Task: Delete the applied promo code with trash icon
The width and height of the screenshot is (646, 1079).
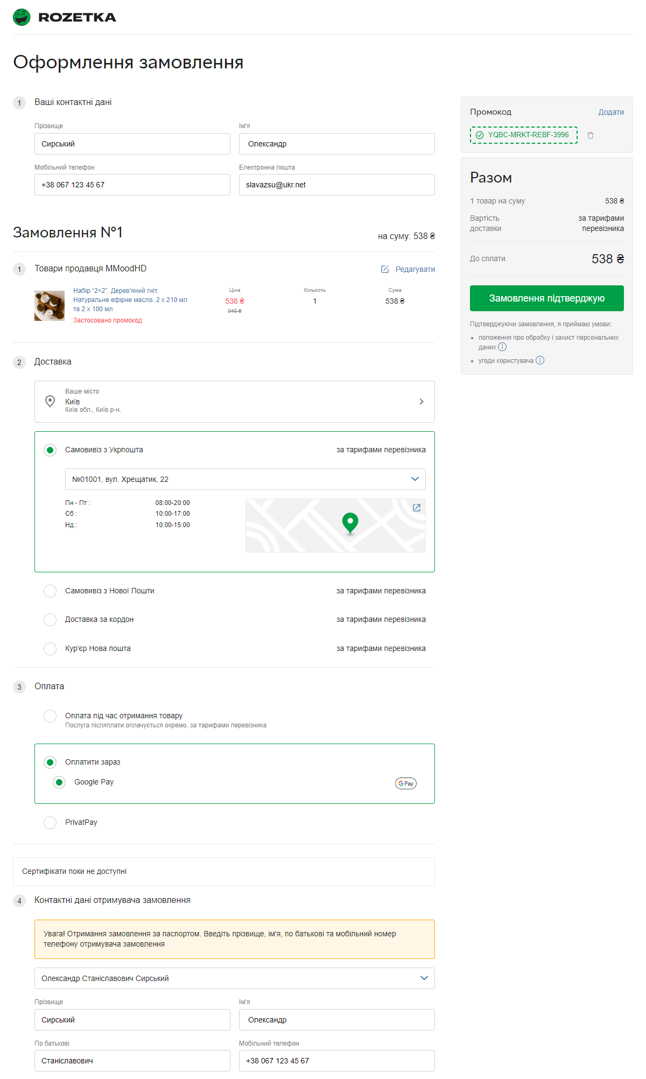Action: pyautogui.click(x=591, y=135)
